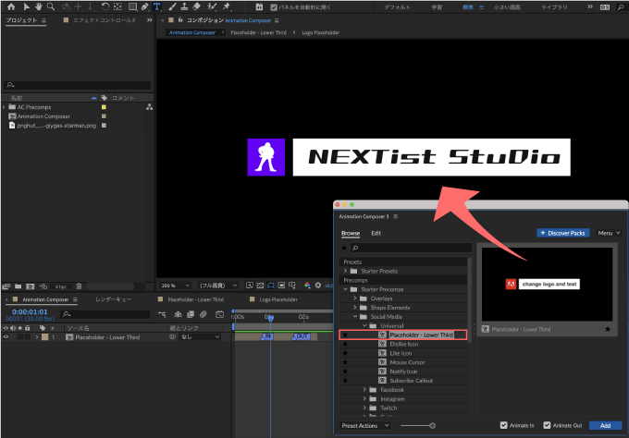Toggle the star under the preview thumbnail
Image resolution: width=629 pixels, height=438 pixels.
pos(608,329)
